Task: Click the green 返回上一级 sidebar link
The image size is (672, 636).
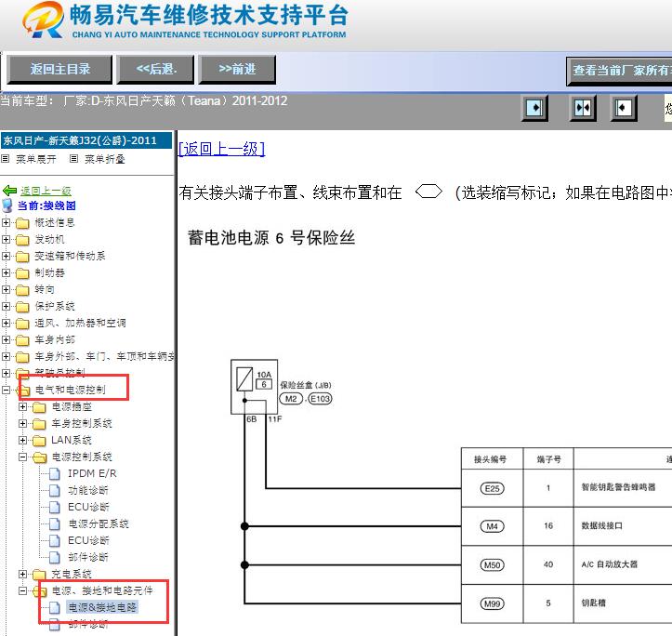Action: pyautogui.click(x=46, y=191)
